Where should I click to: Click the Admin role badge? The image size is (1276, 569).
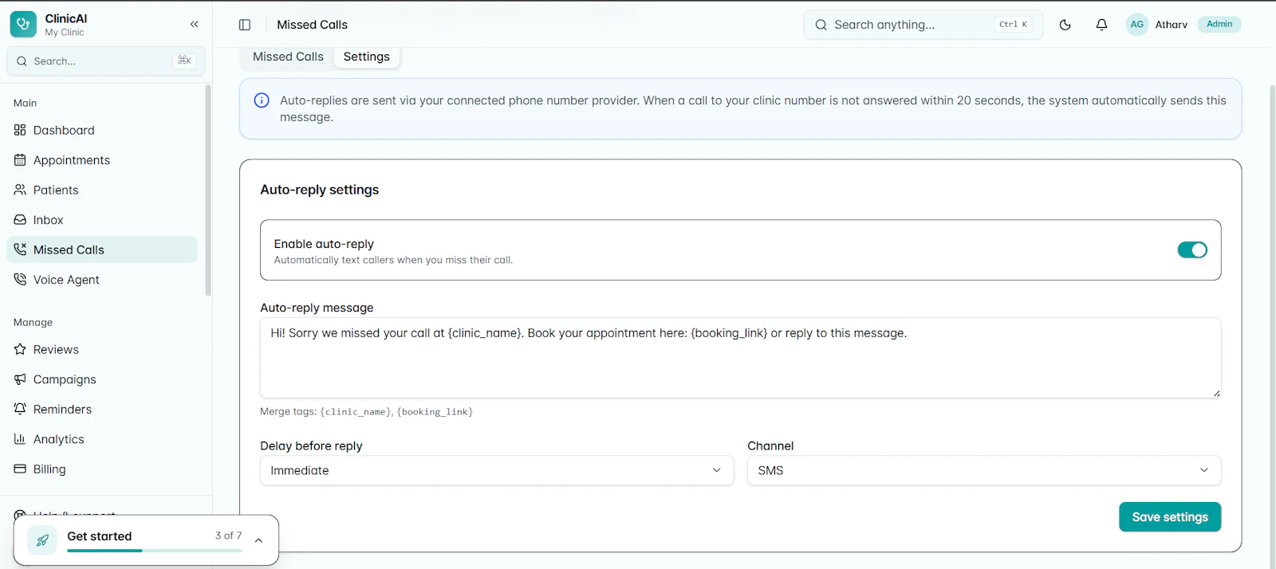click(1219, 24)
